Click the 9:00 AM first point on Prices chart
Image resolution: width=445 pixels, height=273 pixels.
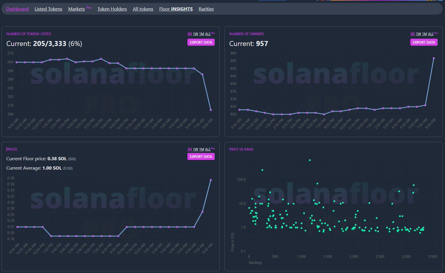pyautogui.click(x=17, y=227)
